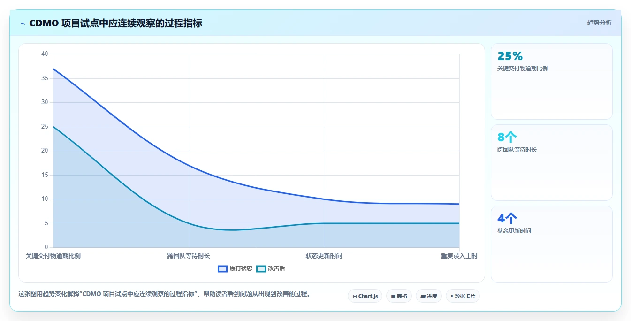The image size is (631, 321).
Task: Click the description text below the chart
Action: click(x=164, y=294)
